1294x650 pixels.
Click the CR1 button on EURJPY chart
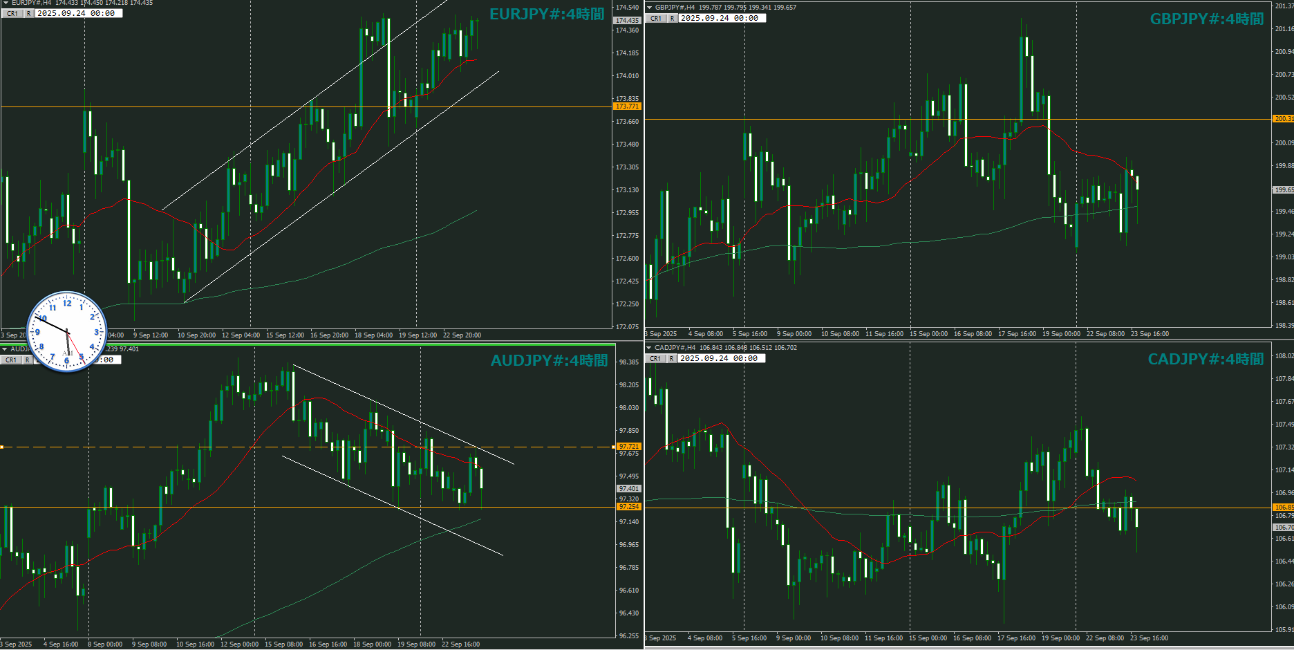click(12, 13)
